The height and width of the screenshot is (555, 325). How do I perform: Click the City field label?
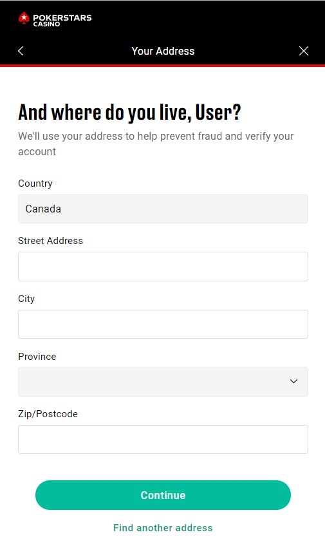click(26, 299)
